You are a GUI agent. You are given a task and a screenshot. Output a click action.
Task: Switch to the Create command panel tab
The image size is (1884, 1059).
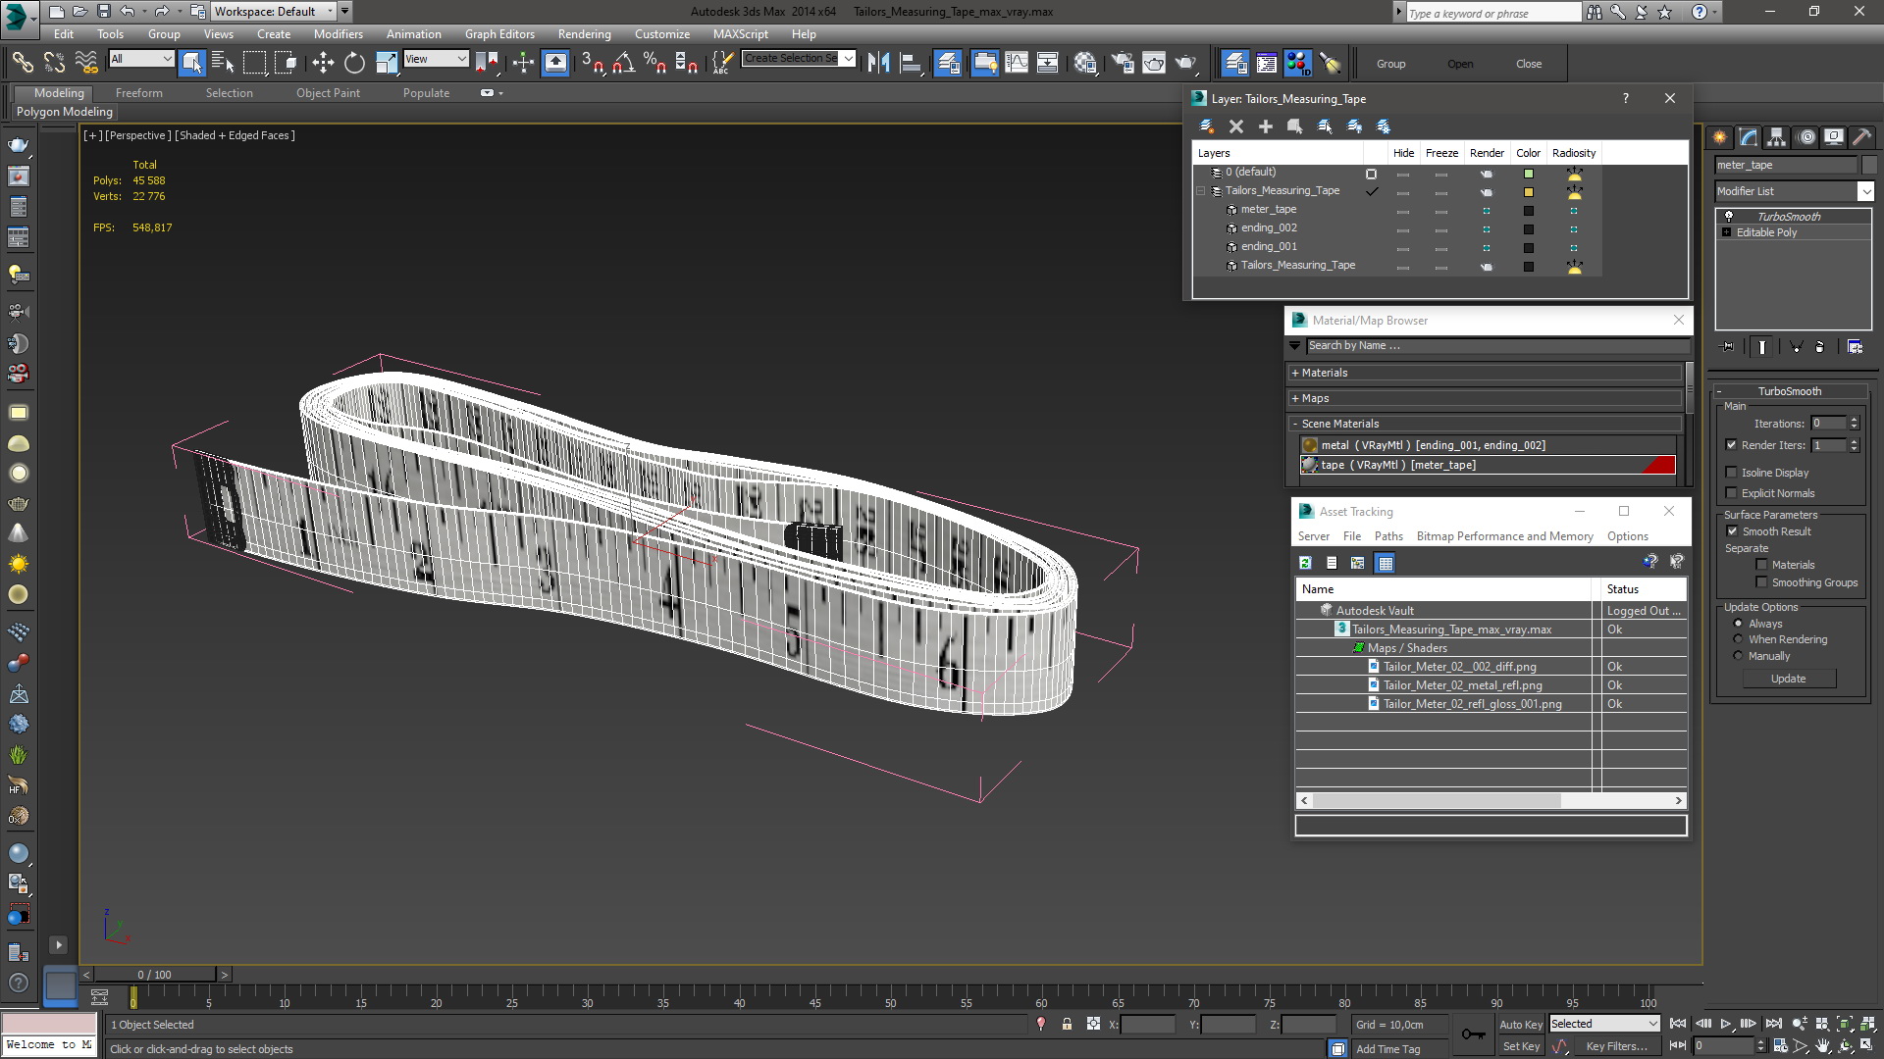tap(1719, 137)
